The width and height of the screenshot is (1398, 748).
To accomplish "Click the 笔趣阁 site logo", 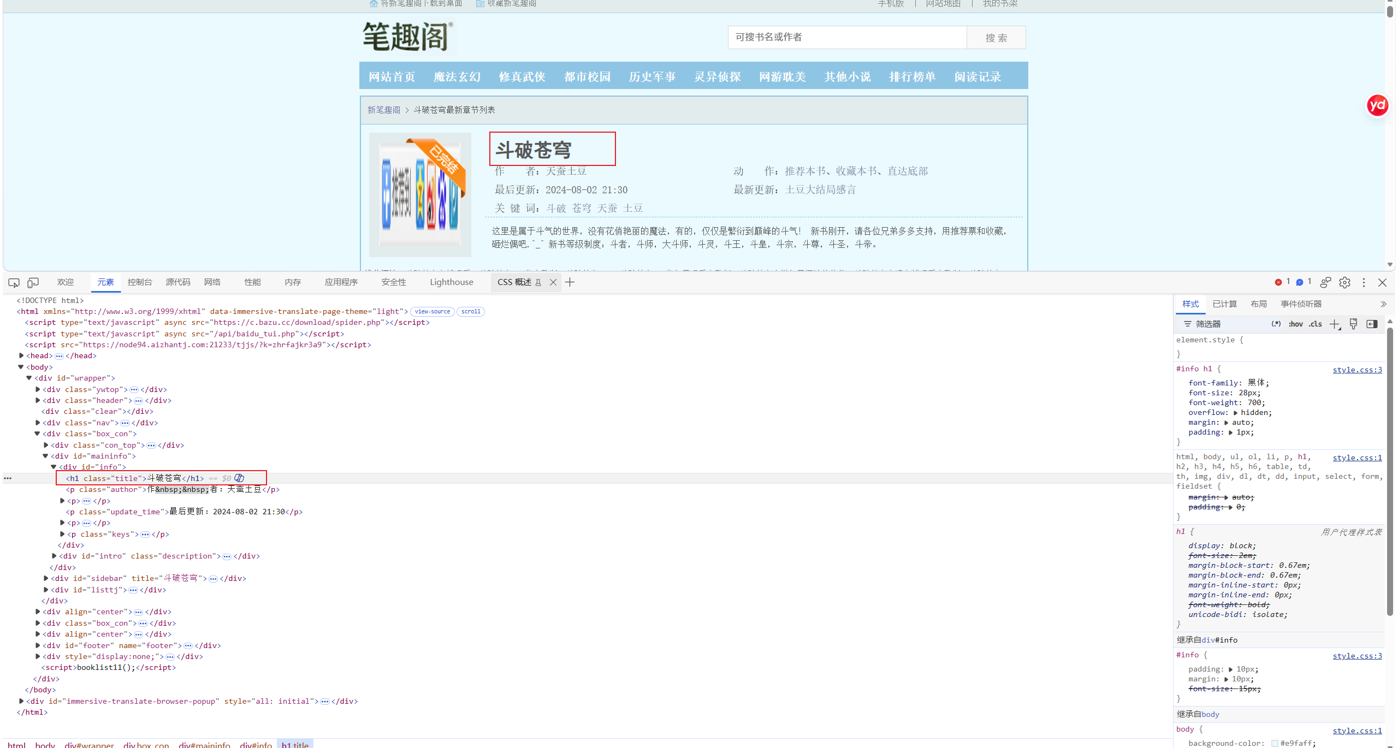I will click(x=408, y=37).
